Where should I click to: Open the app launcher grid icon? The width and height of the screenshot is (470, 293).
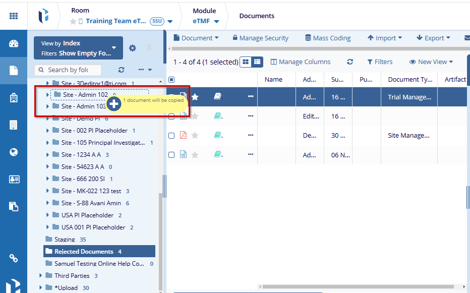pyautogui.click(x=14, y=16)
